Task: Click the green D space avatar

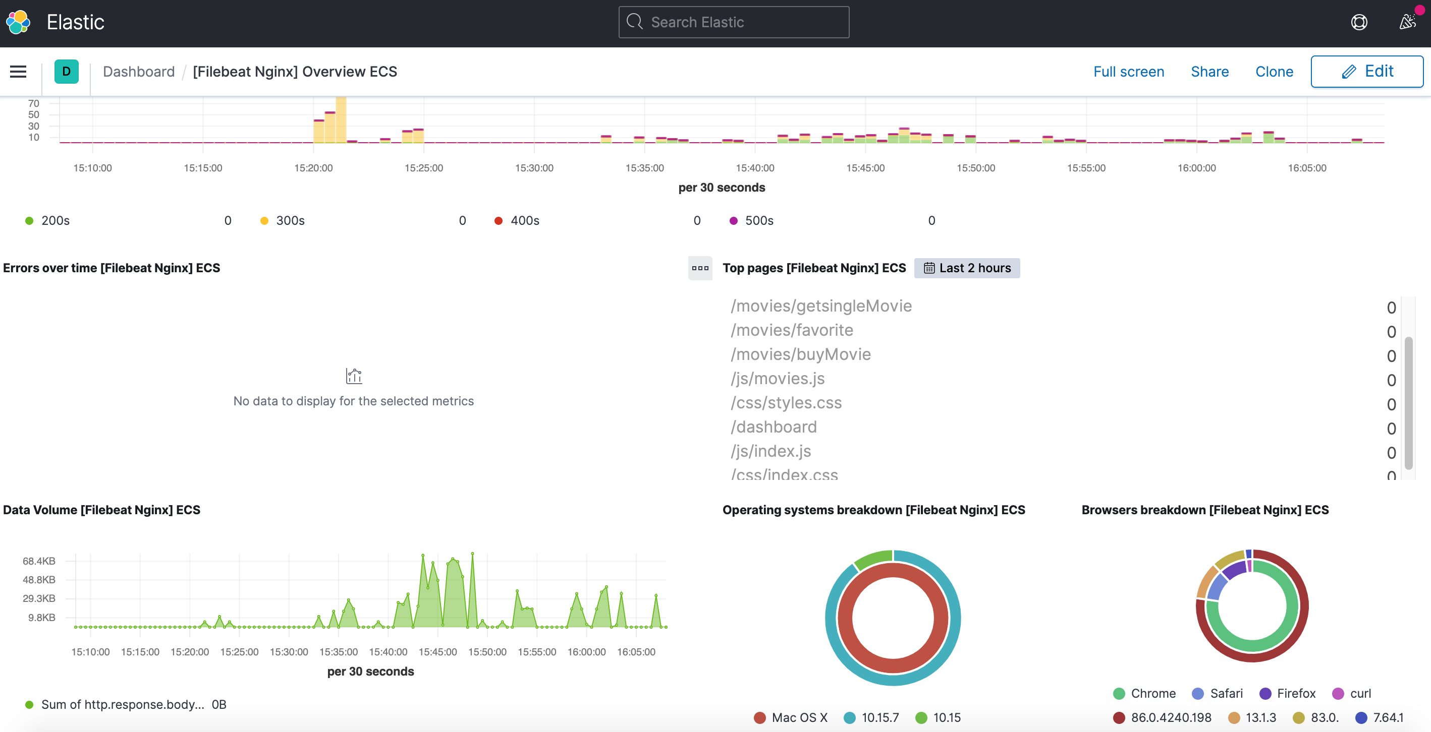Action: [66, 72]
